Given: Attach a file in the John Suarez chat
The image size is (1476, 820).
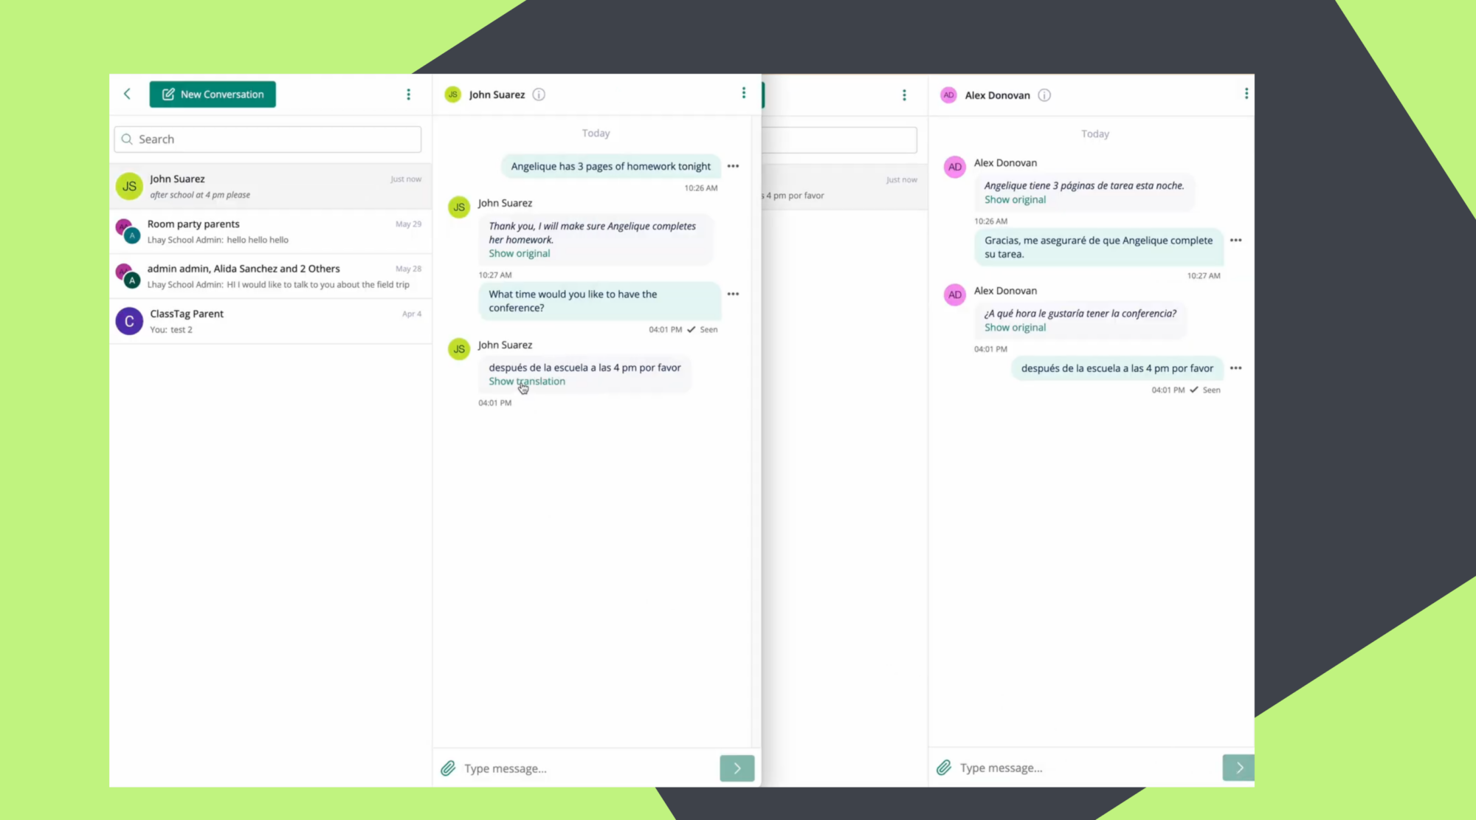Looking at the screenshot, I should coord(447,768).
